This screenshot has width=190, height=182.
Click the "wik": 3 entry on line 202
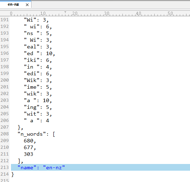(38, 94)
